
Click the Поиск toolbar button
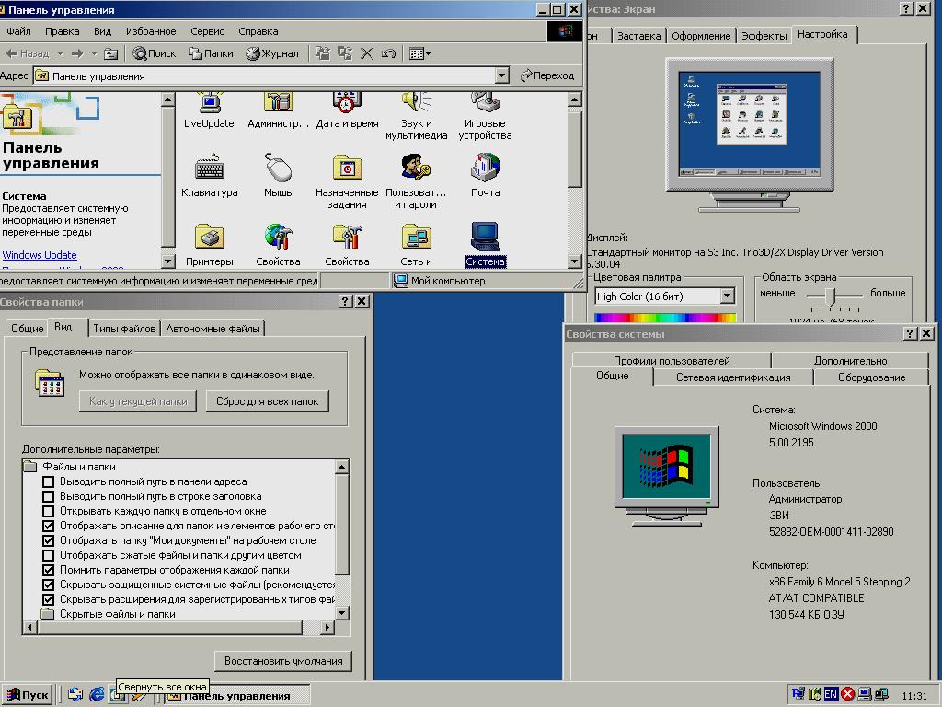pyautogui.click(x=155, y=53)
